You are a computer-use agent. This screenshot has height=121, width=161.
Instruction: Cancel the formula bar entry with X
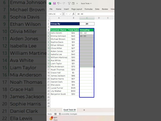click(x=66, y=14)
